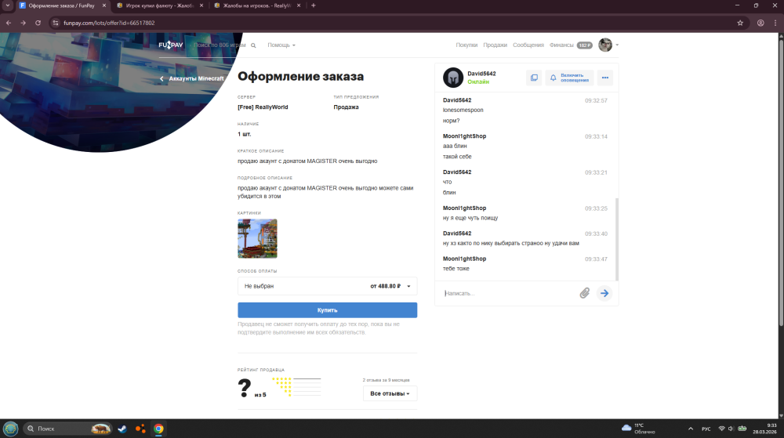Click Chrome icon in the taskbar
Viewport: 784px width, 438px height.
pyautogui.click(x=158, y=429)
